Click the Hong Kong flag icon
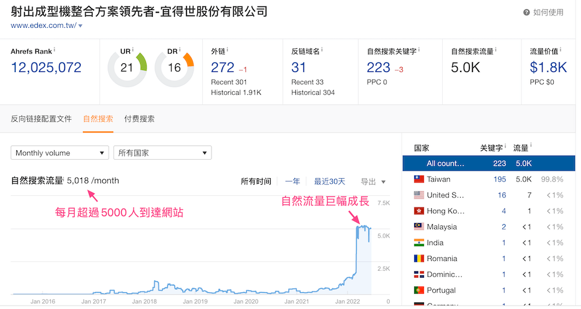Image resolution: width=581 pixels, height=309 pixels. click(419, 211)
